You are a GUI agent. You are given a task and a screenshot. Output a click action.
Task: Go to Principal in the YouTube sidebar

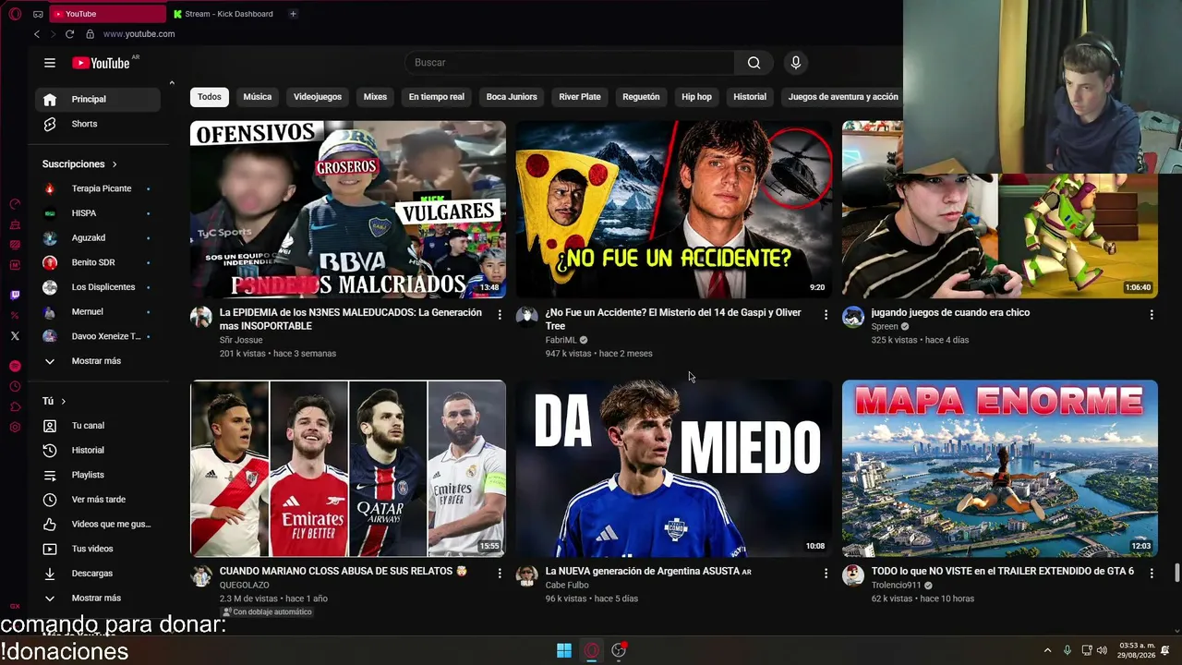coord(98,99)
